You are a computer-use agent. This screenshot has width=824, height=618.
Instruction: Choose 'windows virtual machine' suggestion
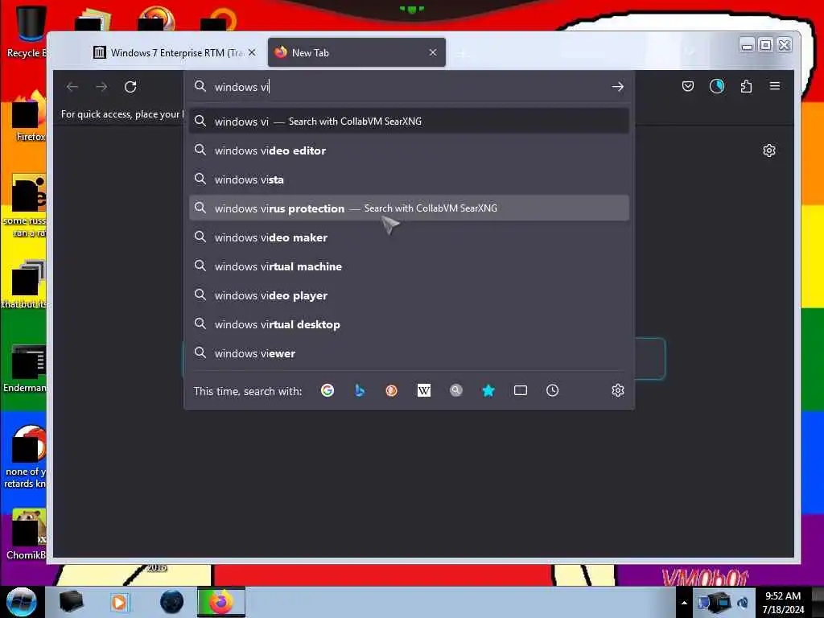click(409, 266)
